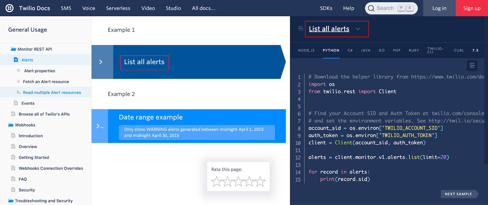Rate the page with the first star
The image size is (488, 205).
point(216,182)
